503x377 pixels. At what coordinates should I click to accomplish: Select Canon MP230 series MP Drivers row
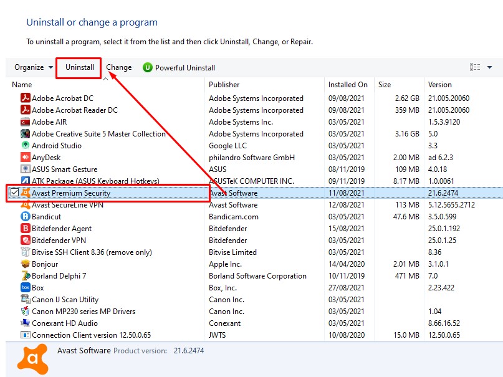[254, 312]
